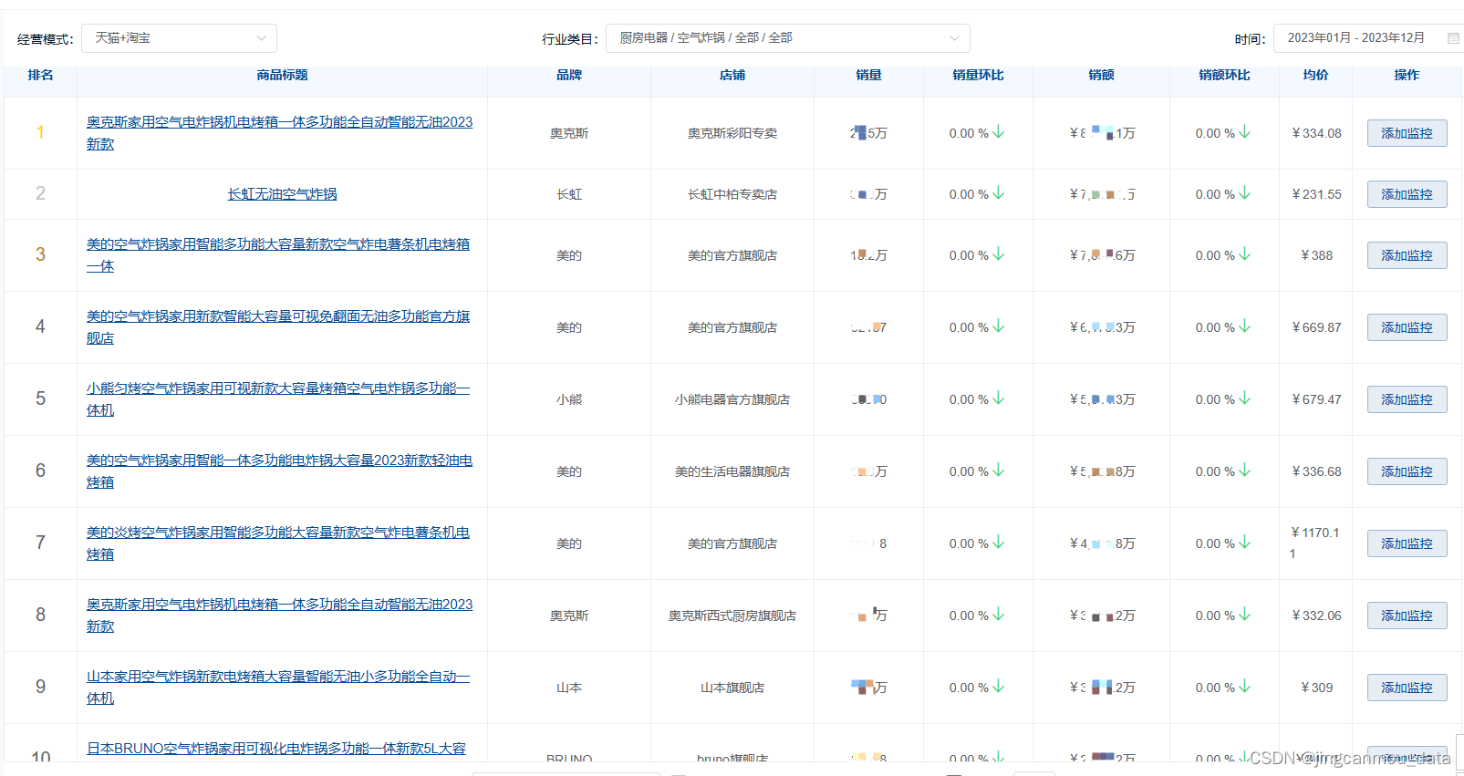Open the 长虹无油空气炸锅 product link
The height and width of the screenshot is (776, 1464).
pos(282,194)
